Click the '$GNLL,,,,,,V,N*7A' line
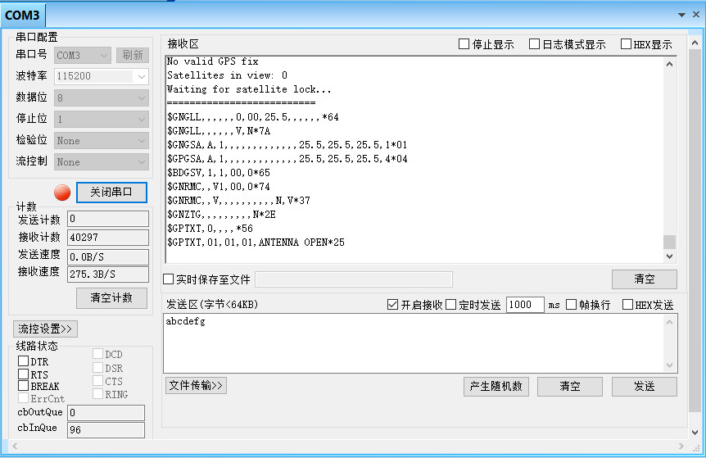This screenshot has width=706, height=458. coord(219,131)
